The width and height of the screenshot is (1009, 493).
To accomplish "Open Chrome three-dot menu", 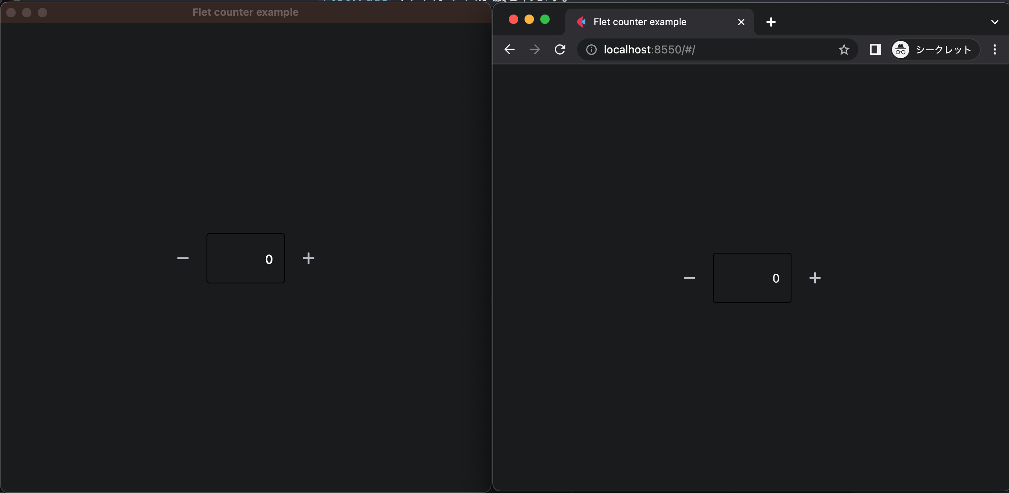I will coord(994,49).
